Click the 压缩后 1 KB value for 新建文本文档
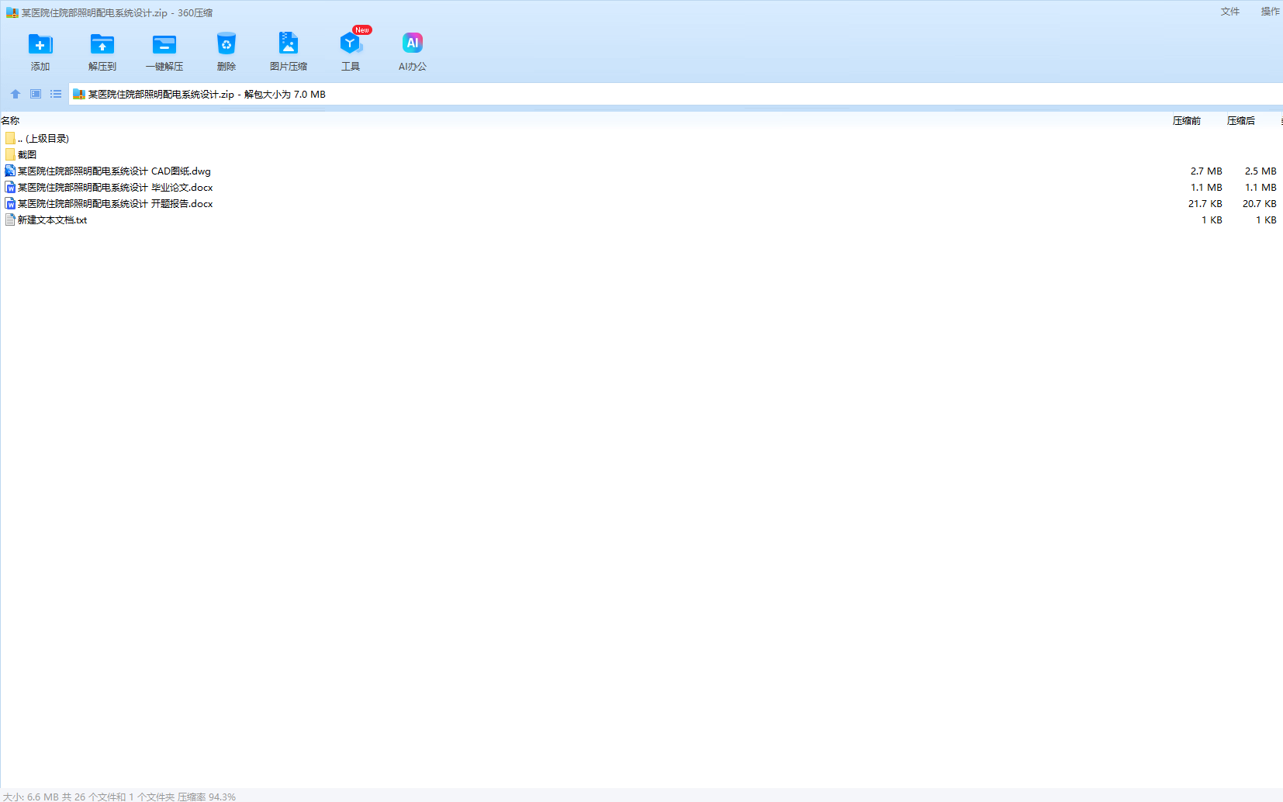1283x802 pixels. click(1266, 220)
